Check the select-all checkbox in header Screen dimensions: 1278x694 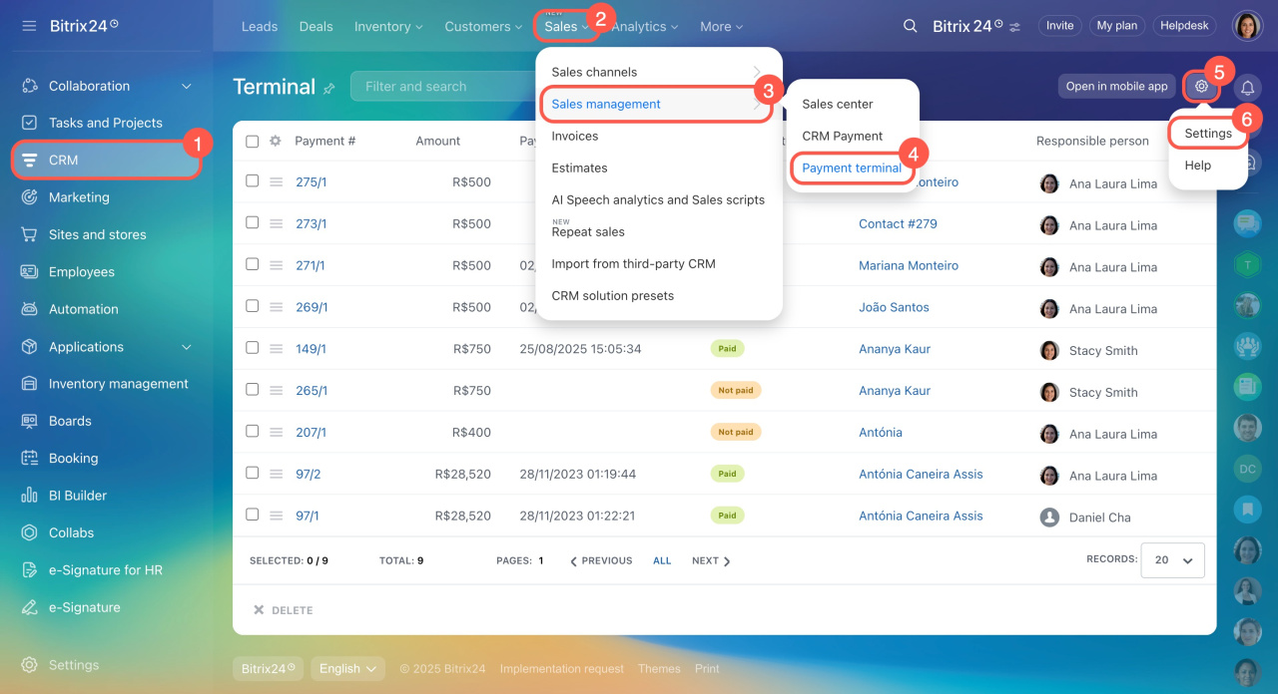pyautogui.click(x=252, y=142)
